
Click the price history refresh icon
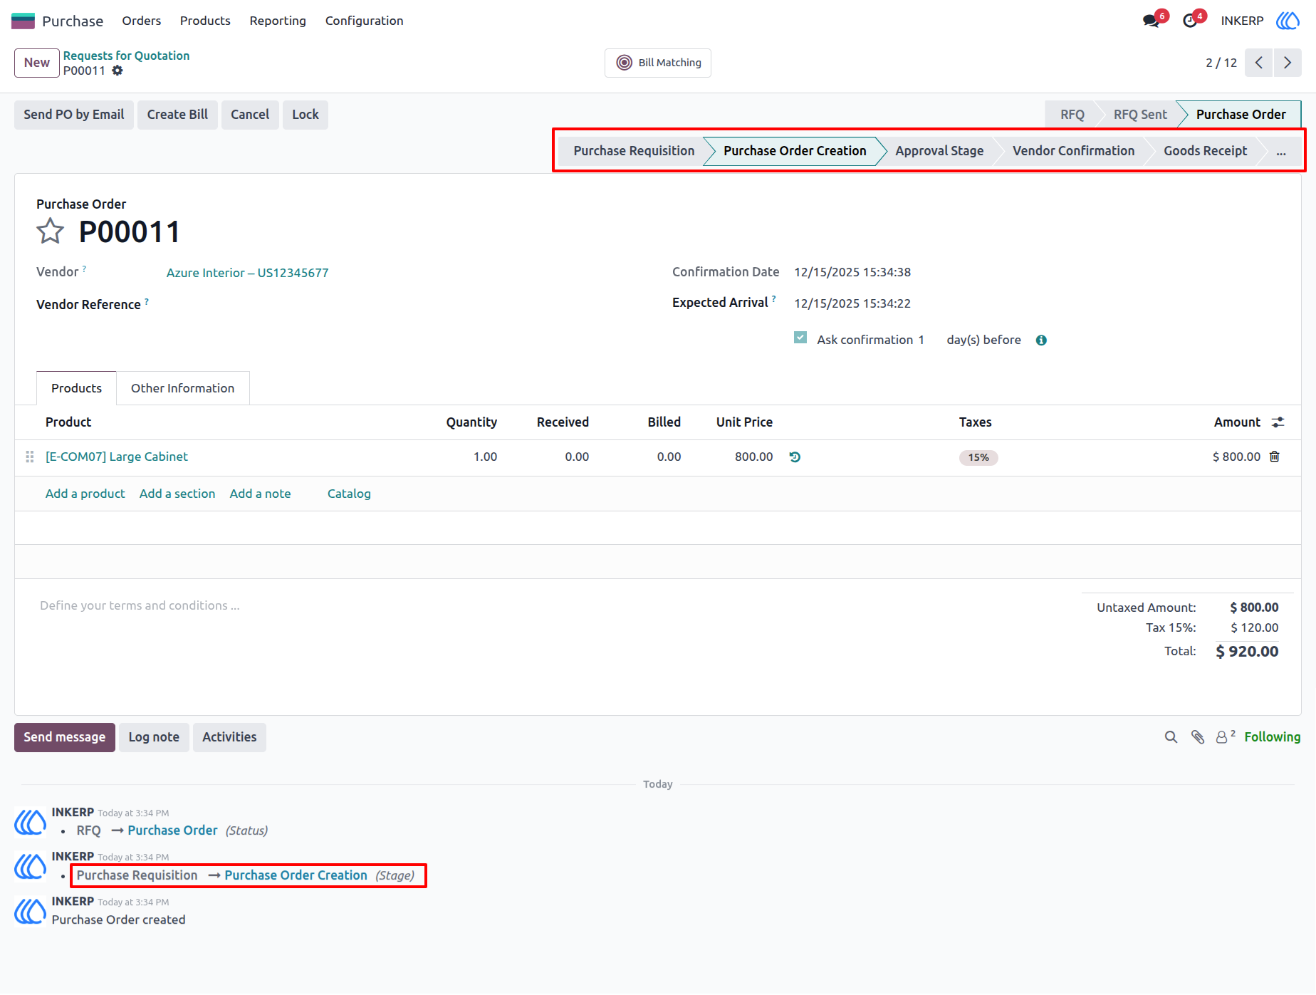coord(795,457)
